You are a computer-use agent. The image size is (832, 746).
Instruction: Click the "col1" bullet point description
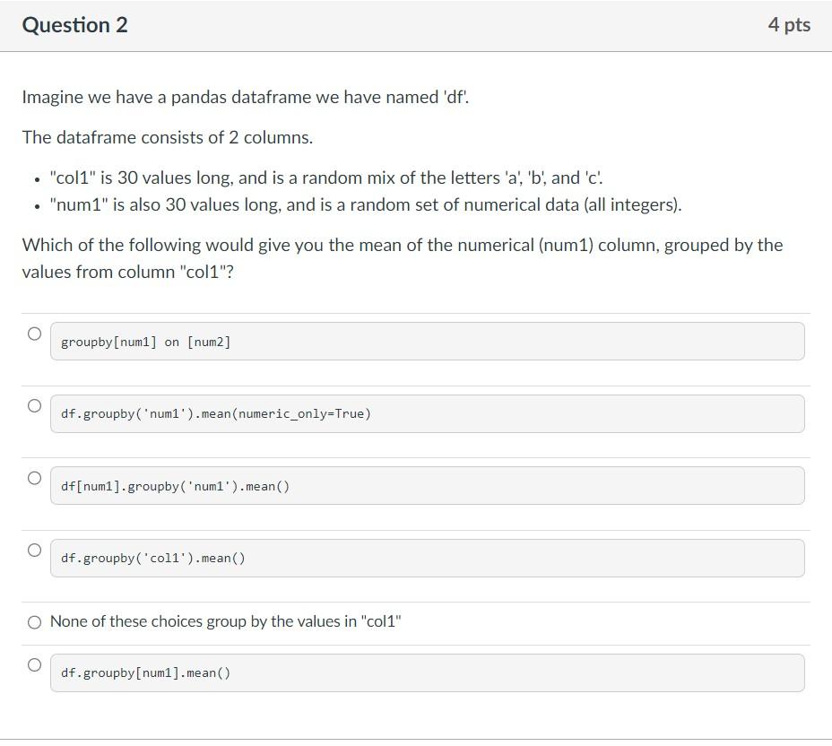click(326, 178)
